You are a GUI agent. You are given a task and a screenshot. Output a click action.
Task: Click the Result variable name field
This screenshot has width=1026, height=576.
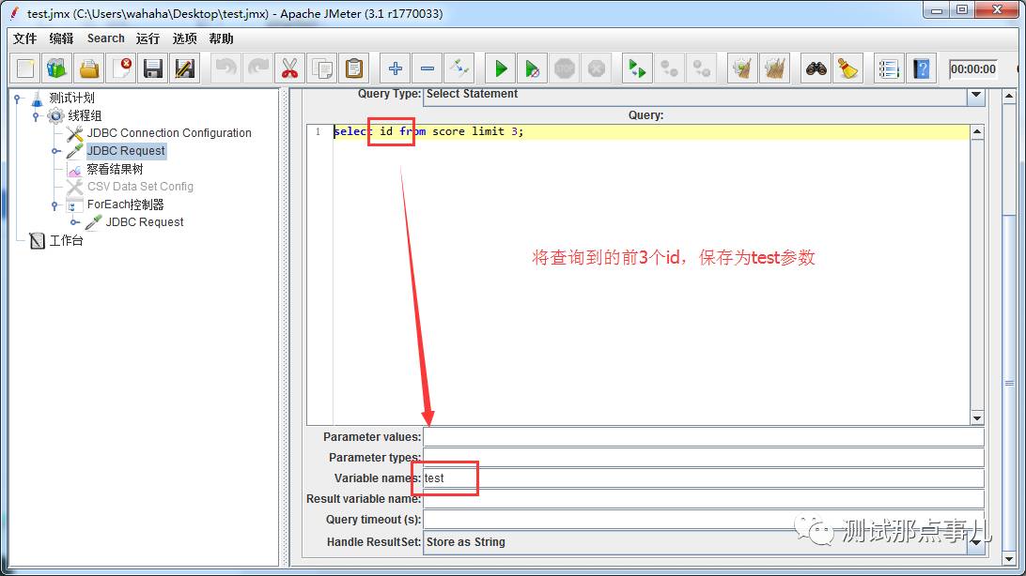click(x=704, y=499)
